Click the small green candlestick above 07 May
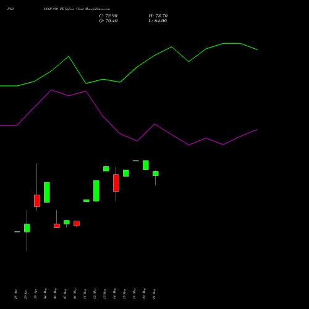Viewport: 309px width, 309px height. [x=67, y=222]
